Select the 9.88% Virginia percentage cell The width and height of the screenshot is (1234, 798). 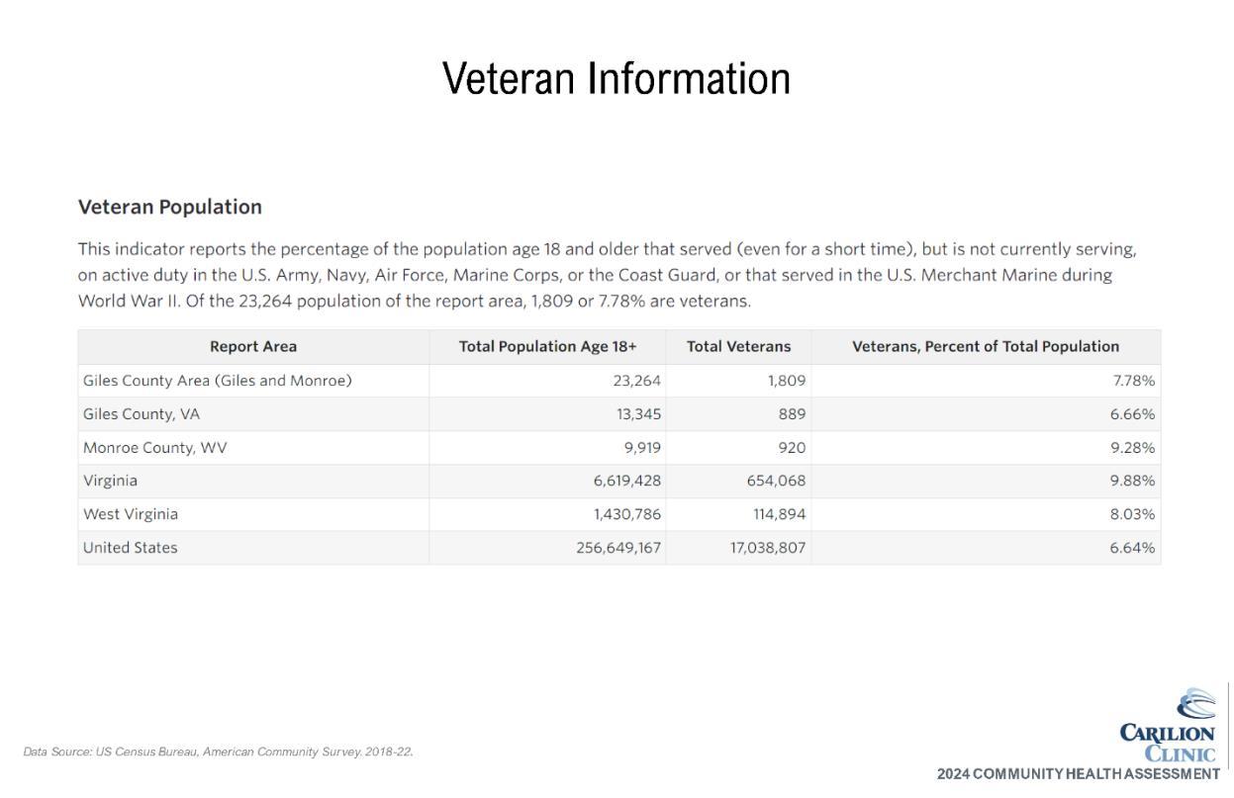click(1133, 481)
